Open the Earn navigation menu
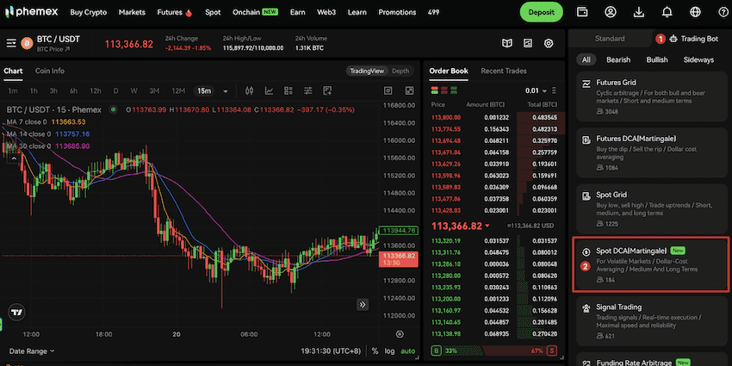The height and width of the screenshot is (366, 732). (297, 12)
